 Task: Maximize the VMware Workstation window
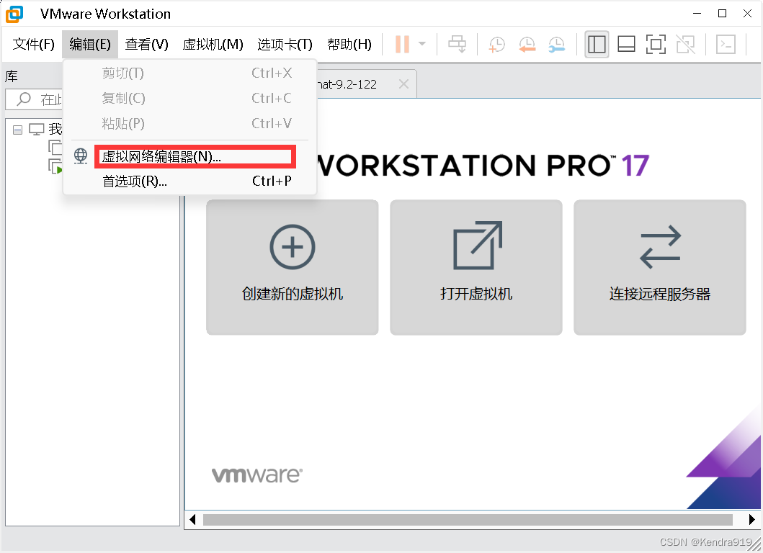pyautogui.click(x=723, y=14)
